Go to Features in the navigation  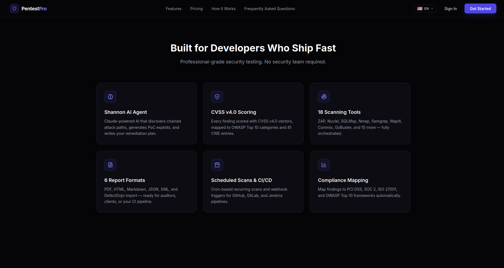174,9
